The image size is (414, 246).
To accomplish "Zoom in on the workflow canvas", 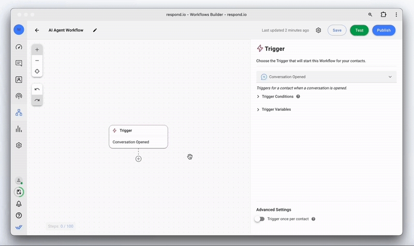I will tap(37, 50).
